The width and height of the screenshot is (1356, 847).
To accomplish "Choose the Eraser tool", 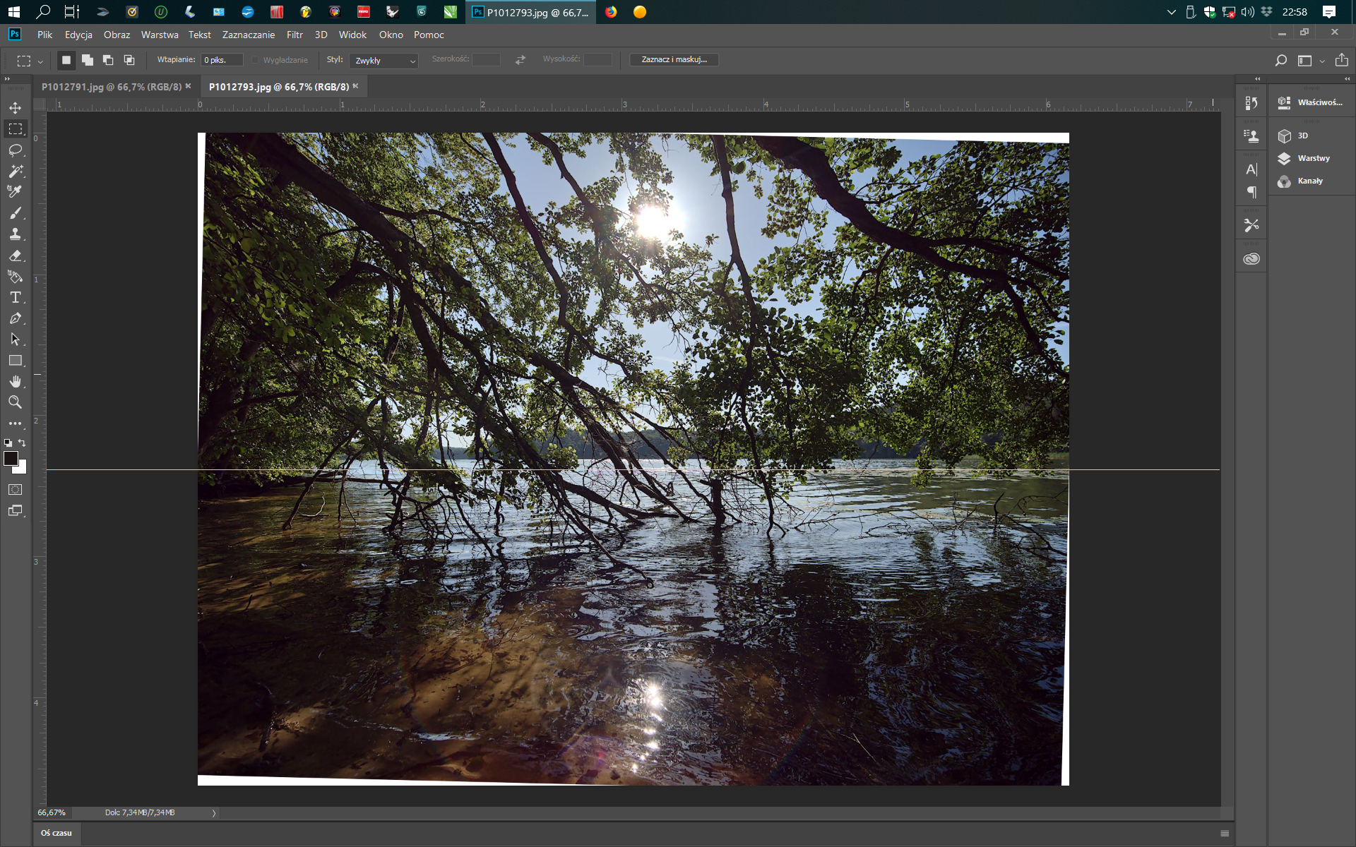I will point(15,256).
